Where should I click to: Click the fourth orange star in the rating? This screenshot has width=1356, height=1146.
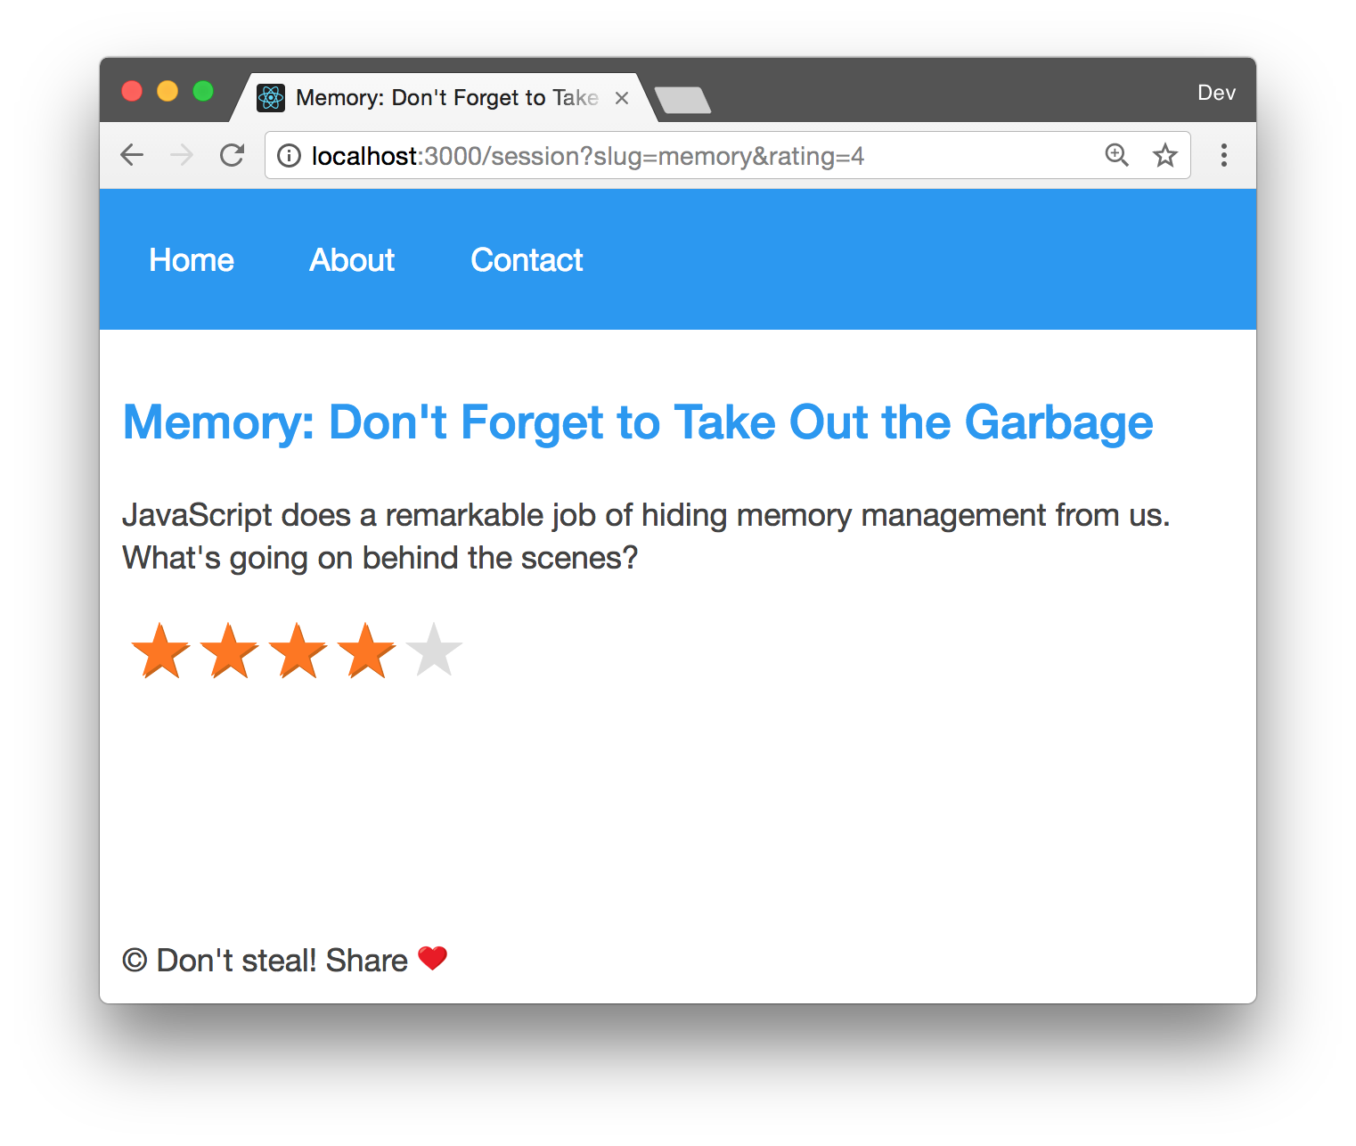[366, 651]
